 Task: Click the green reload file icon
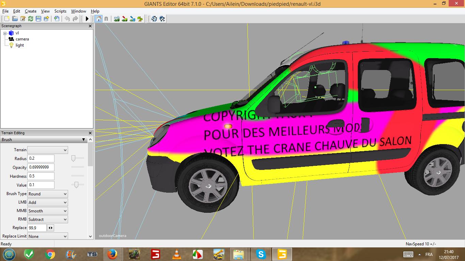(31, 19)
